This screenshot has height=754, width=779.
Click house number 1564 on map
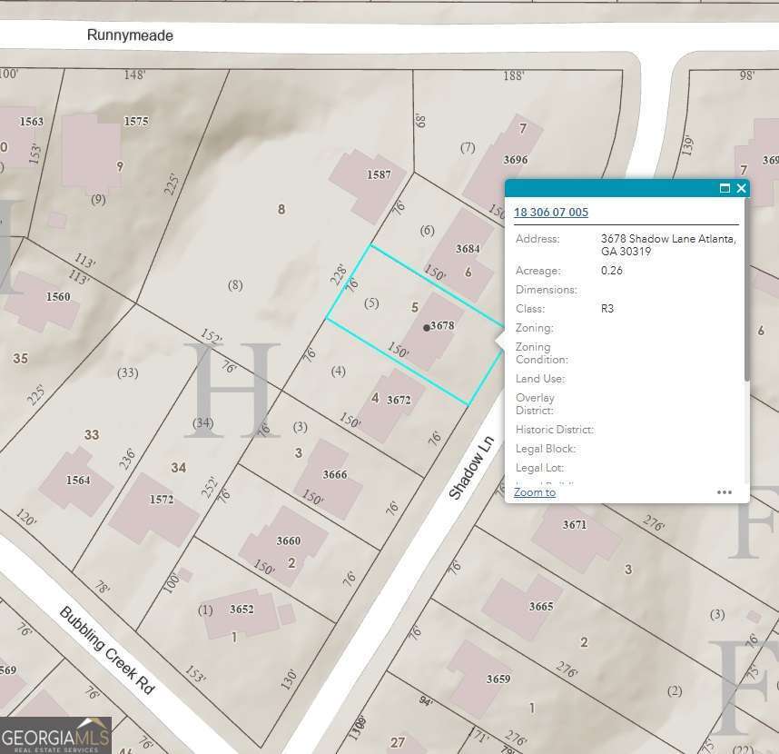[x=78, y=481]
